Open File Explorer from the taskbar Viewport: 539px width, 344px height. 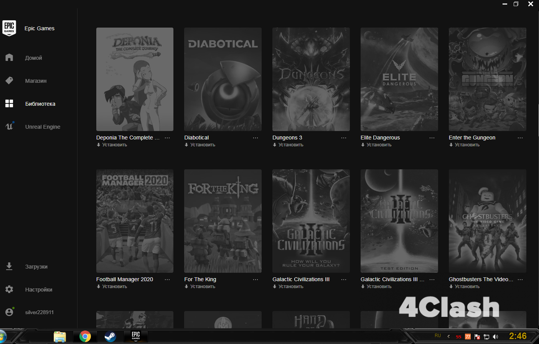click(x=60, y=337)
